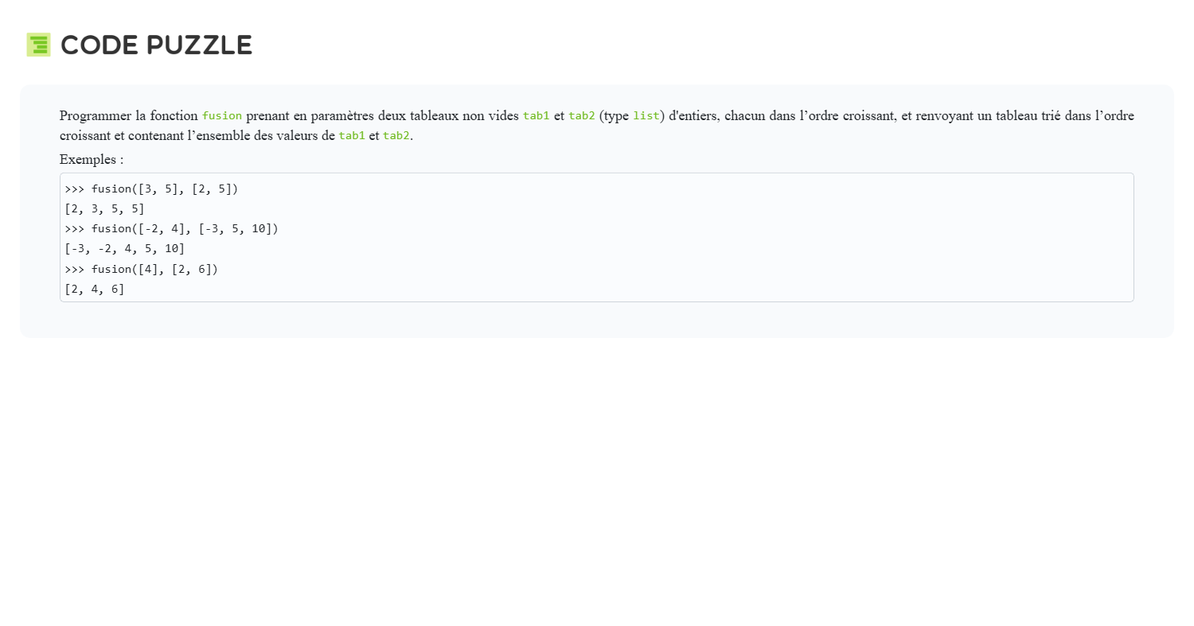This screenshot has height=626, width=1194.
Task: Click the "Exemples :" label
Action: tap(92, 159)
